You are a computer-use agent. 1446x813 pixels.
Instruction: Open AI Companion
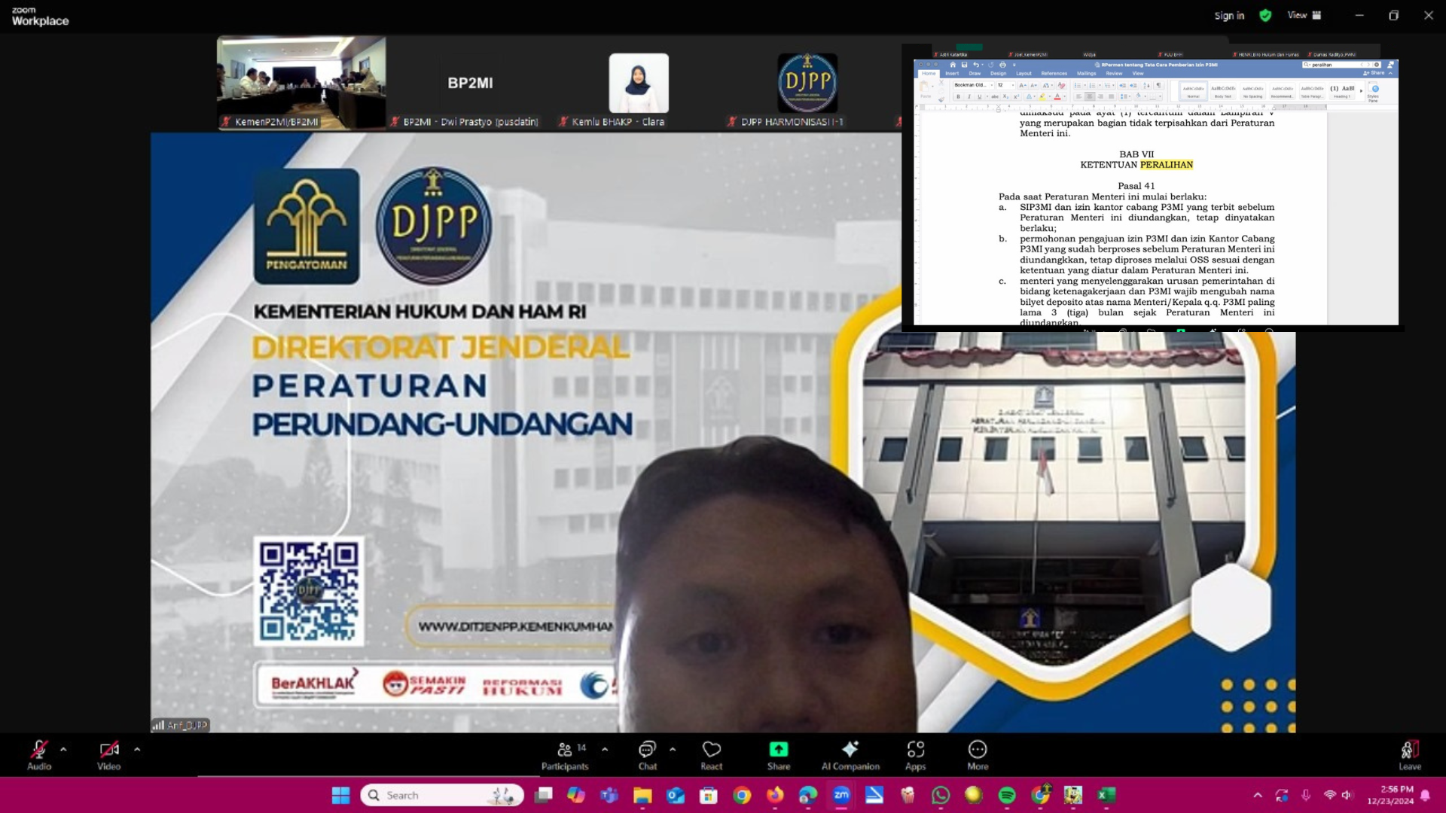(x=850, y=755)
